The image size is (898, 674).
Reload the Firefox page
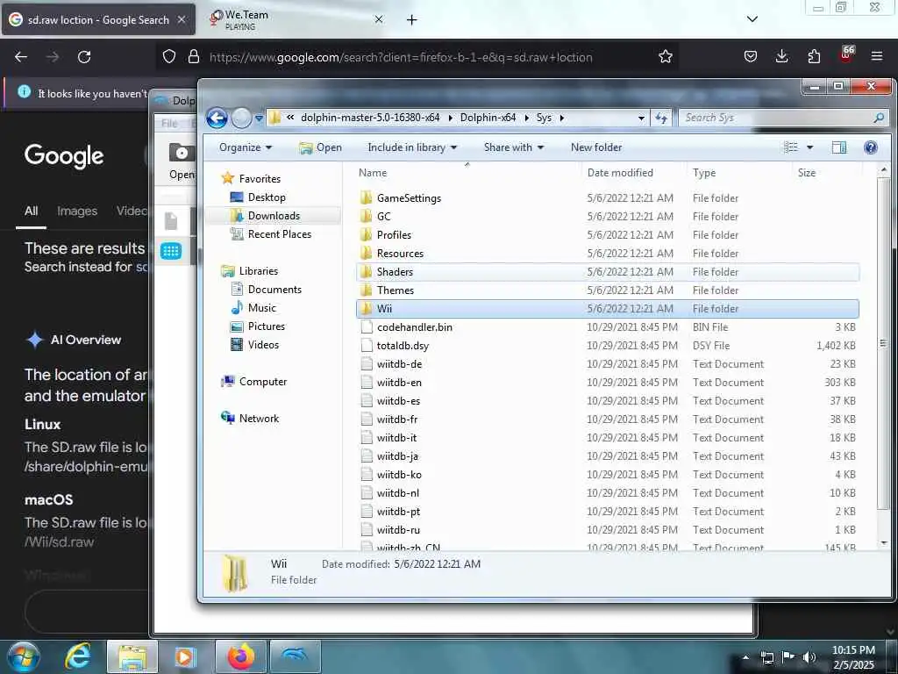[x=84, y=57]
